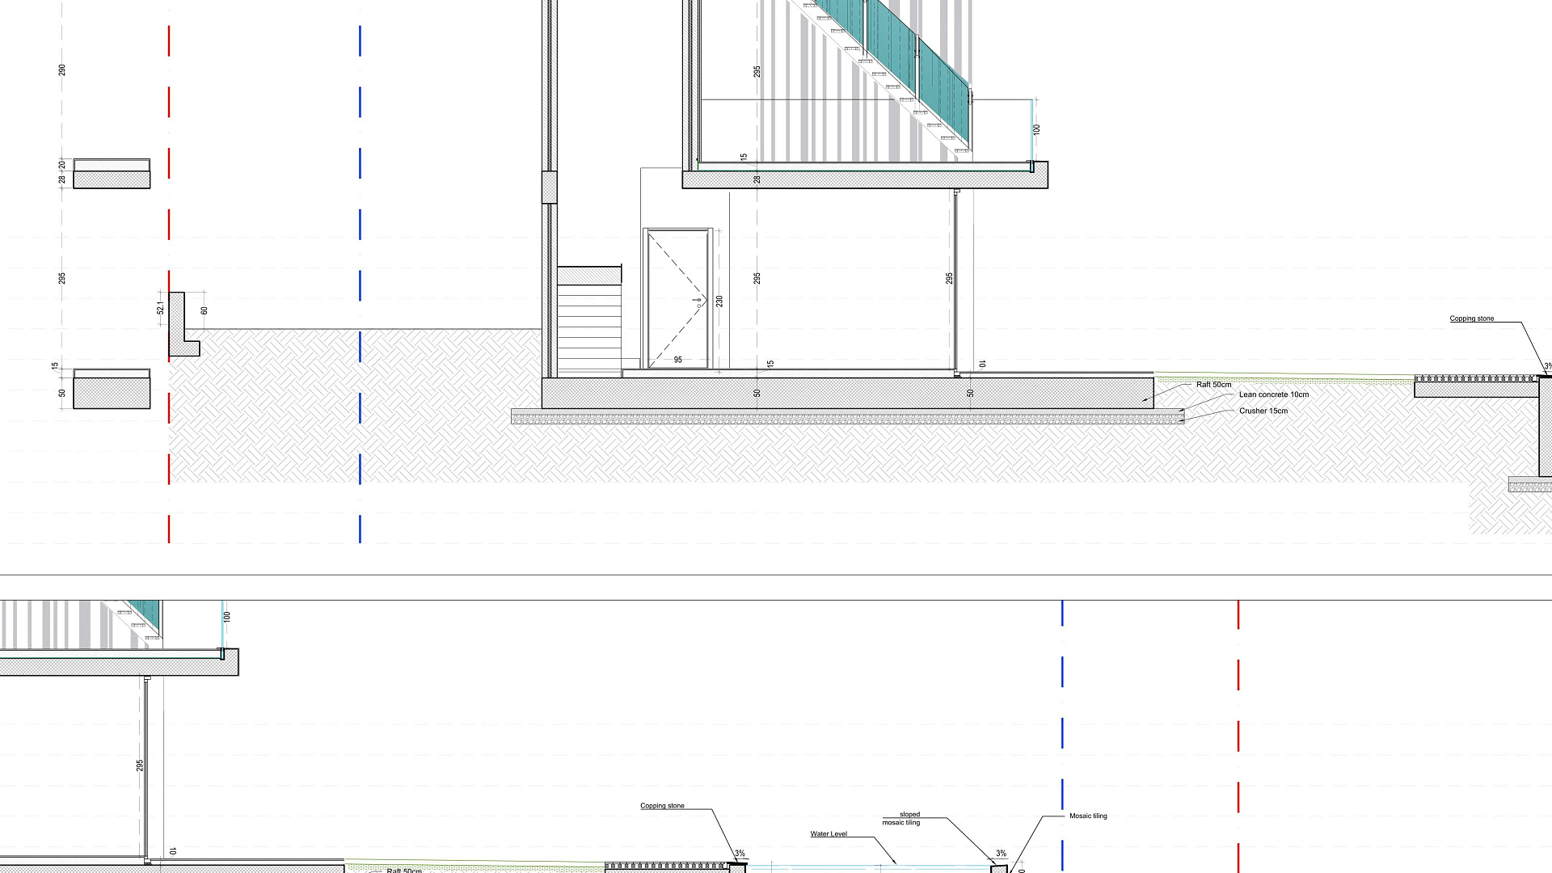Click the 'Raft 50cm' annotation label
This screenshot has height=873, width=1552.
pyautogui.click(x=1213, y=385)
